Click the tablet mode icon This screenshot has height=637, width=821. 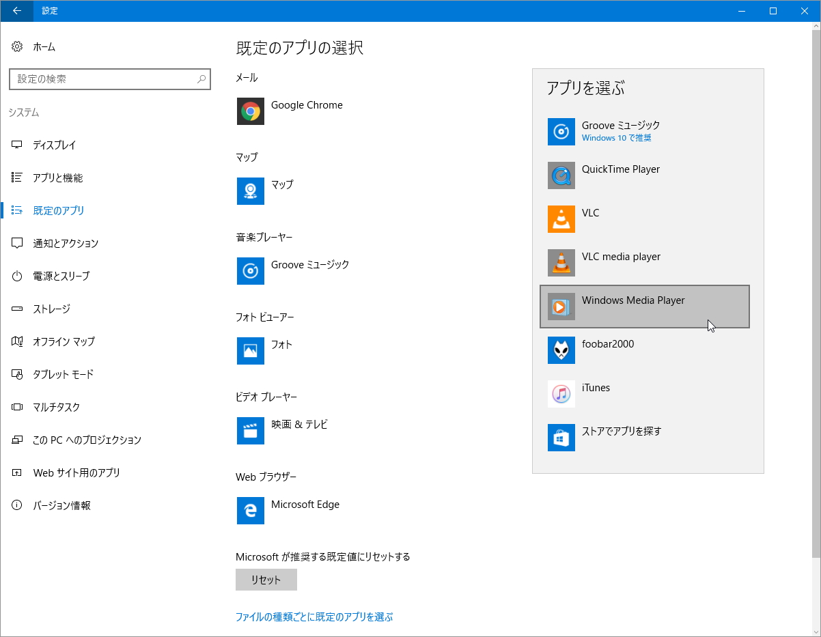point(17,374)
